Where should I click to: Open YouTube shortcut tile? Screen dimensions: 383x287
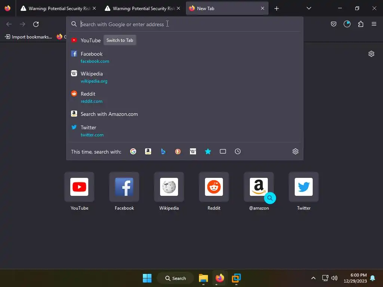point(79,187)
